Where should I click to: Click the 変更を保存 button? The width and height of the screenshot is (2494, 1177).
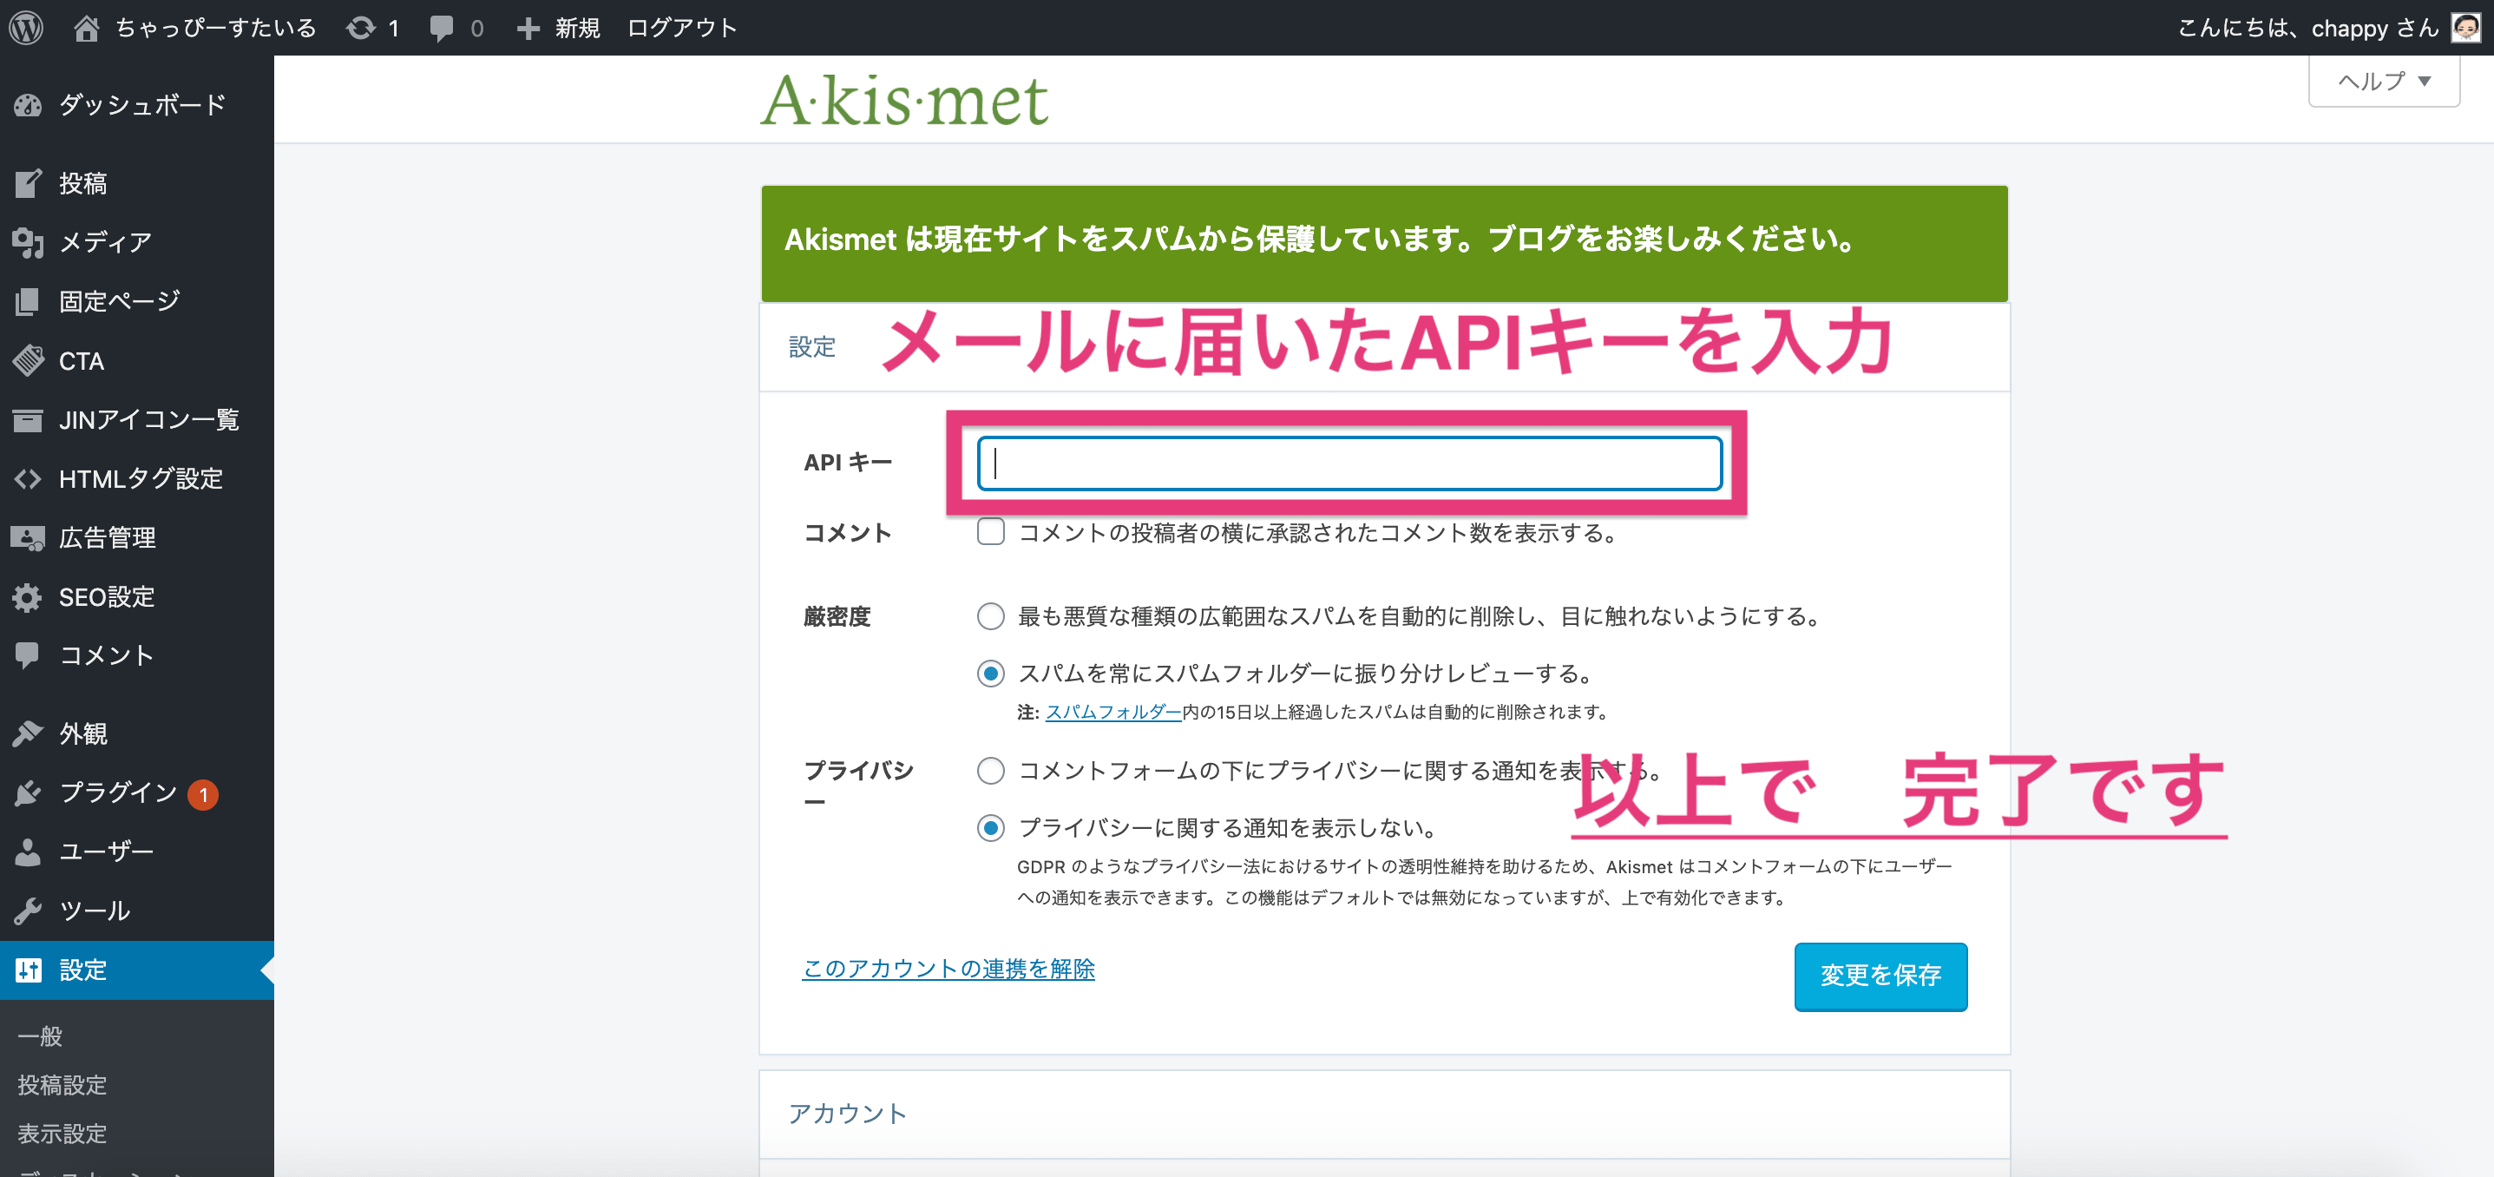pos(1880,976)
